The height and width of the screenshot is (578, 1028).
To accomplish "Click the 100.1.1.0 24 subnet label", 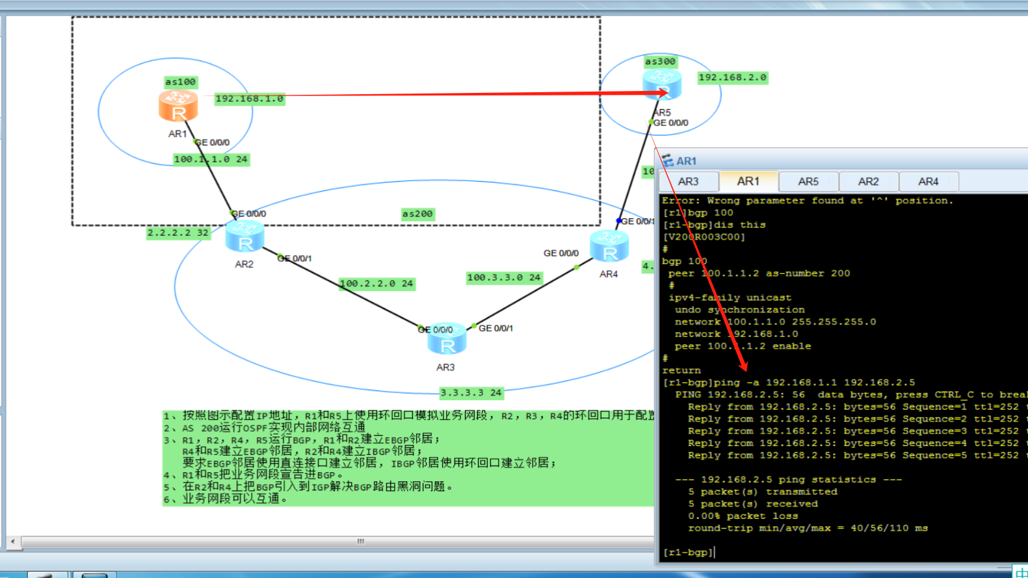I will 211,159.
